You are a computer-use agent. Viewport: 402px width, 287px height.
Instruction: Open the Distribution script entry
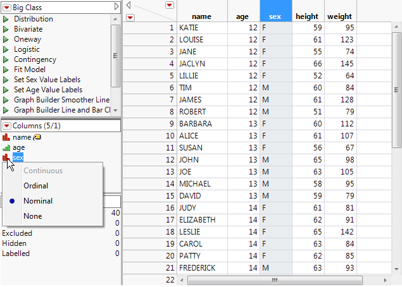tap(34, 19)
